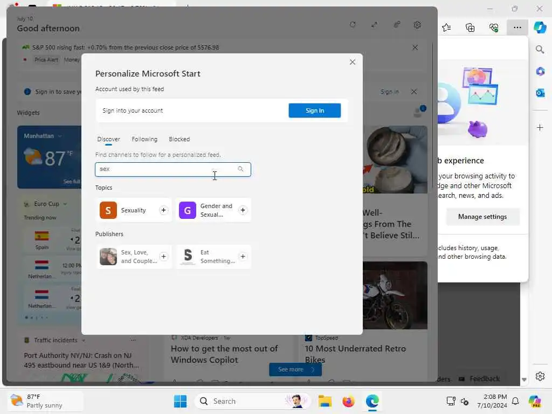Viewport: 552px width, 414px height.
Task: Launch Firefox from the taskbar
Action: [x=348, y=401]
